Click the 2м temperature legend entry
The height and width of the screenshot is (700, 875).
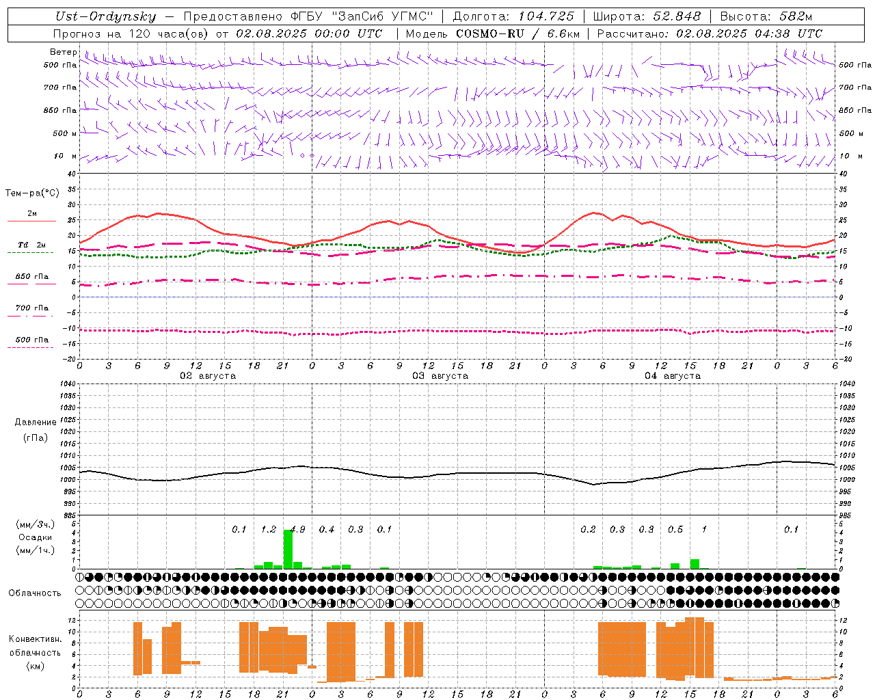[x=32, y=214]
